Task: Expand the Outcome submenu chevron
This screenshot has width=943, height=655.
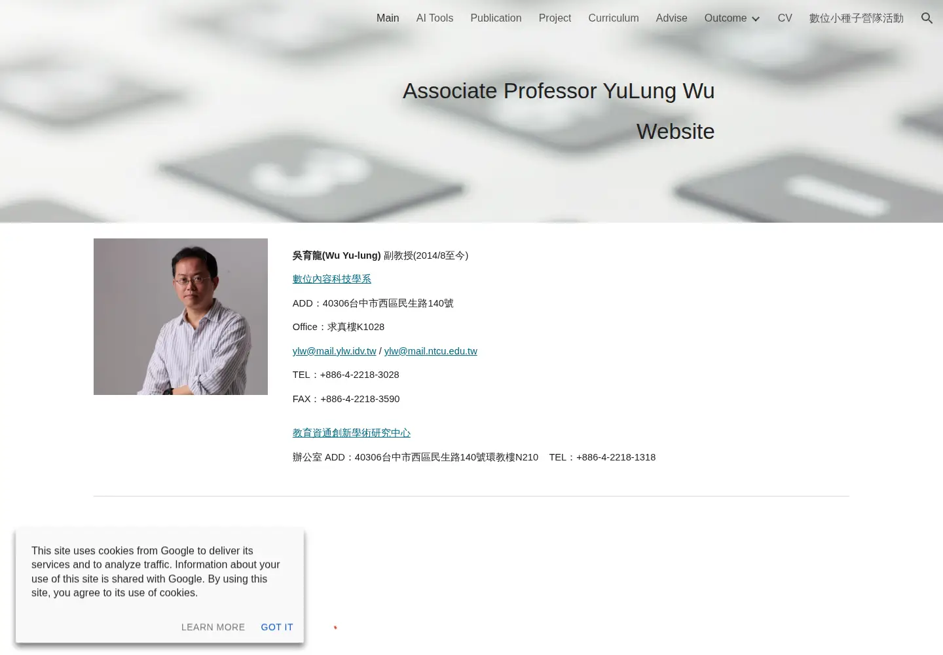Action: (756, 19)
